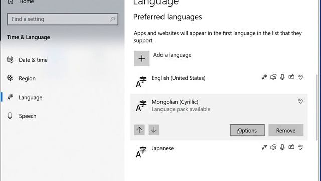Click the vertical scrollbar thumb

coord(317,108)
